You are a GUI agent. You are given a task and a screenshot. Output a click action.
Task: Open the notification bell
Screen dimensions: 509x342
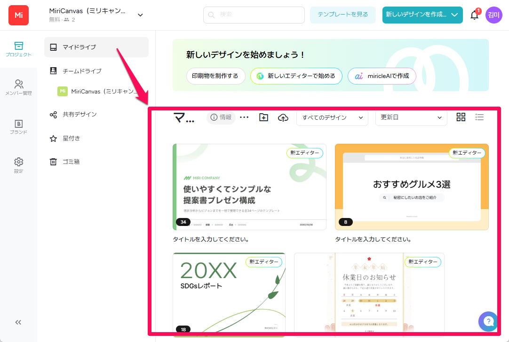coord(474,15)
